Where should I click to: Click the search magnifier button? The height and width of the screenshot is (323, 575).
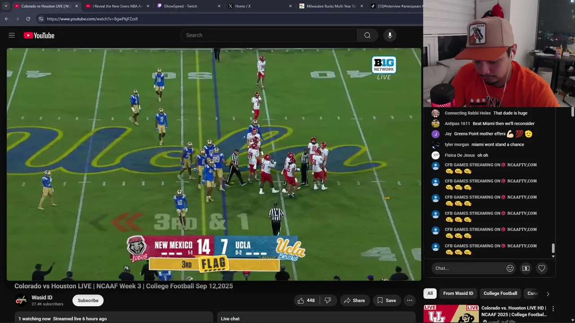click(367, 35)
